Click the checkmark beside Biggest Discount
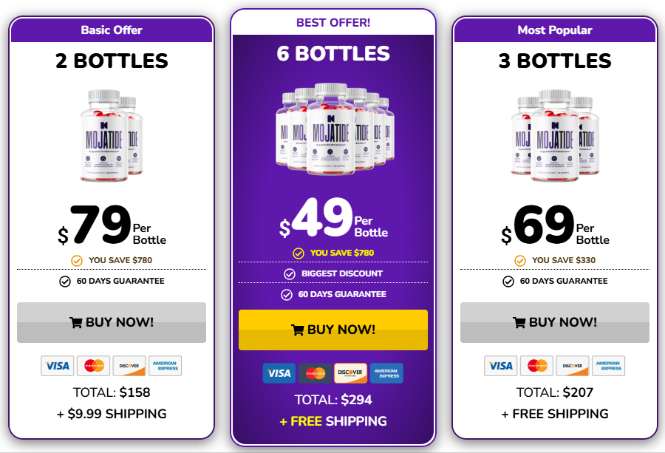 pos(289,274)
